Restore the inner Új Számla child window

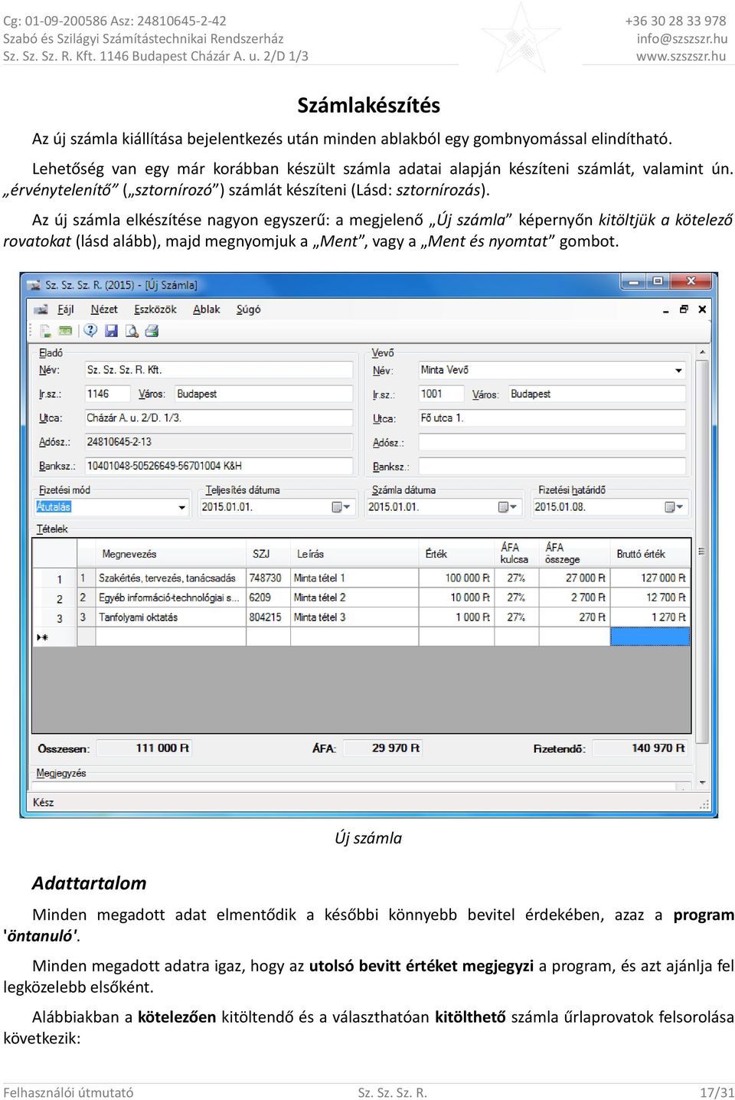tap(684, 309)
